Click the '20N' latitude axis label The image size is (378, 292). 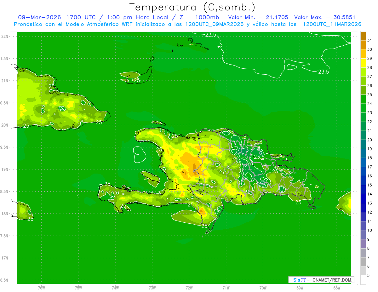point(5,125)
